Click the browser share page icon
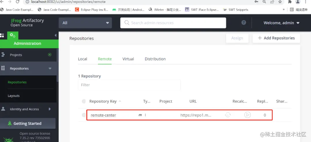 point(272,2)
